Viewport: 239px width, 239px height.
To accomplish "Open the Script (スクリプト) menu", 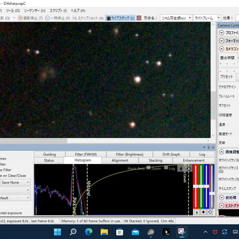I will click(58, 11).
